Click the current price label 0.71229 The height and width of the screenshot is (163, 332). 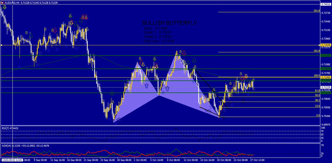pyautogui.click(x=326, y=87)
